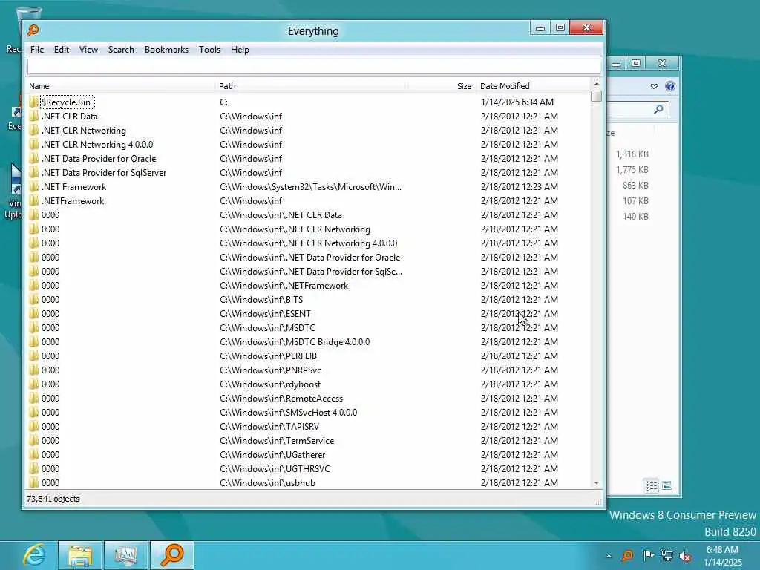Open the Bookmarks menu
Screen dimensions: 760x570
pyautogui.click(x=166, y=50)
